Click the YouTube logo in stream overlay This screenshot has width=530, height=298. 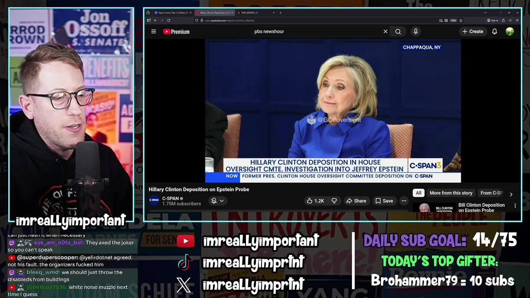[x=185, y=241]
